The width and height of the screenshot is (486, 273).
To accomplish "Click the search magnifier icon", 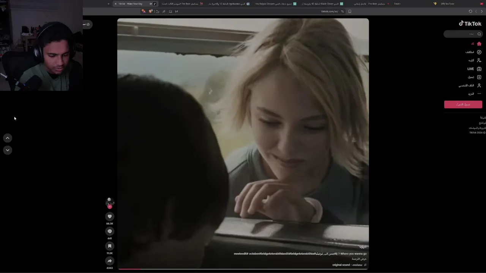I will [x=479, y=34].
